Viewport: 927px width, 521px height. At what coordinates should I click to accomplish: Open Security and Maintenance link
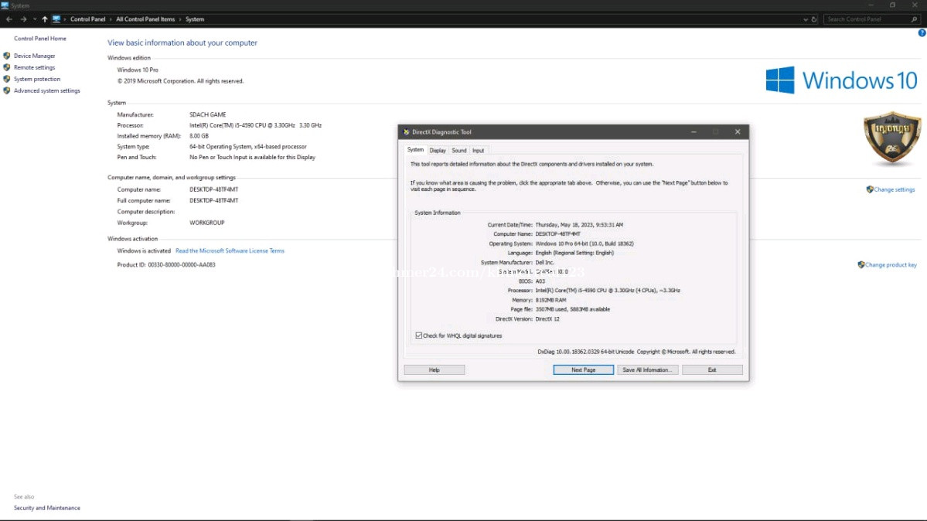pyautogui.click(x=46, y=507)
